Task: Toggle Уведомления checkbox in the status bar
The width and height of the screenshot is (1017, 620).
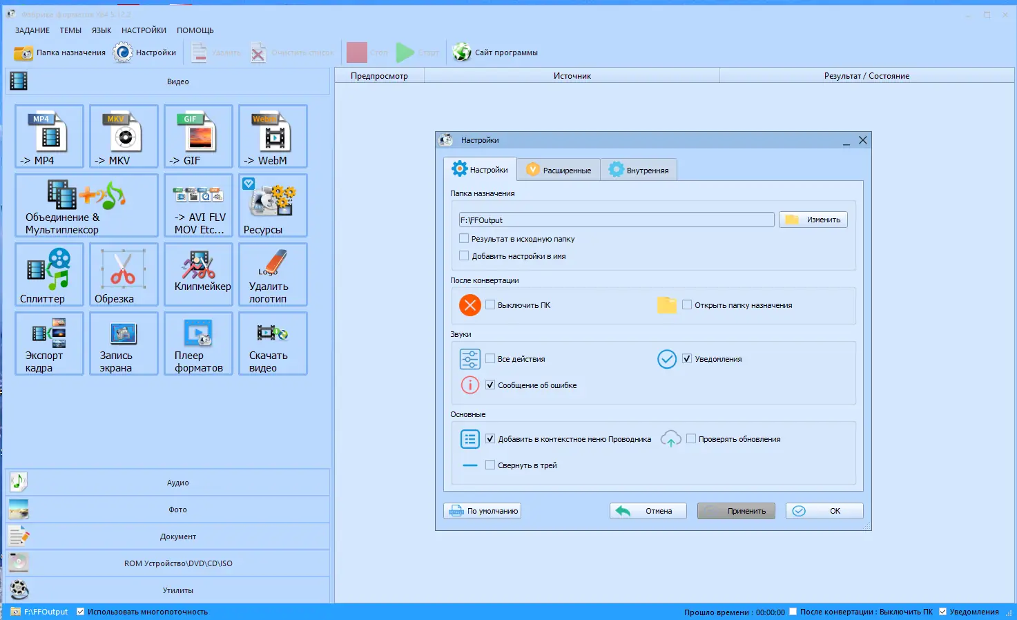Action: point(943,612)
